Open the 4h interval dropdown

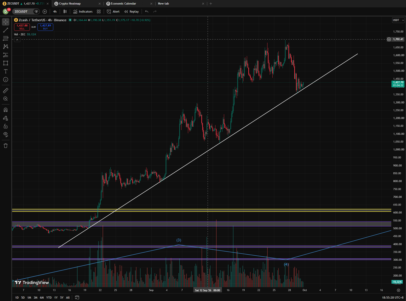55,12
